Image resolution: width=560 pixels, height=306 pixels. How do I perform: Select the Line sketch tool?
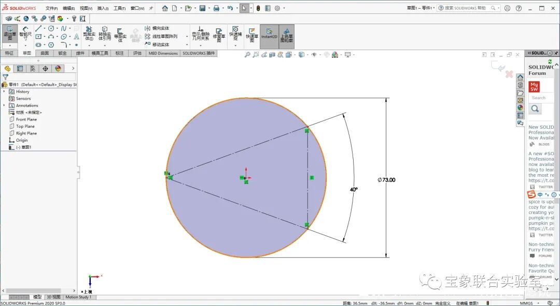click(x=38, y=28)
